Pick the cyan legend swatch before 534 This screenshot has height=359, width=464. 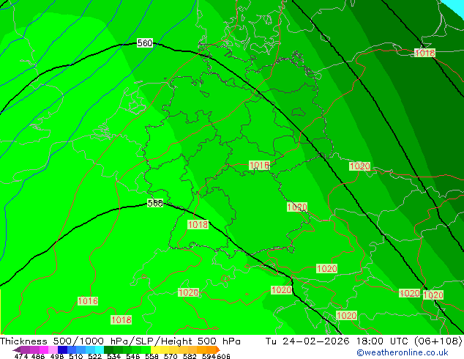point(100,349)
